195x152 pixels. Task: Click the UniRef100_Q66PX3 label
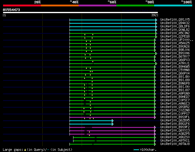175,60
